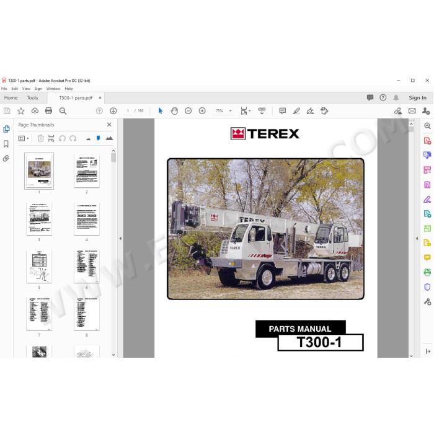Select page 8 thumbnail

(x=87, y=314)
